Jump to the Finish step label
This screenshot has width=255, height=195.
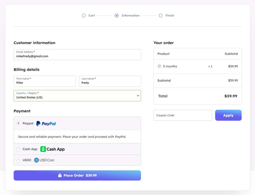pyautogui.click(x=170, y=15)
